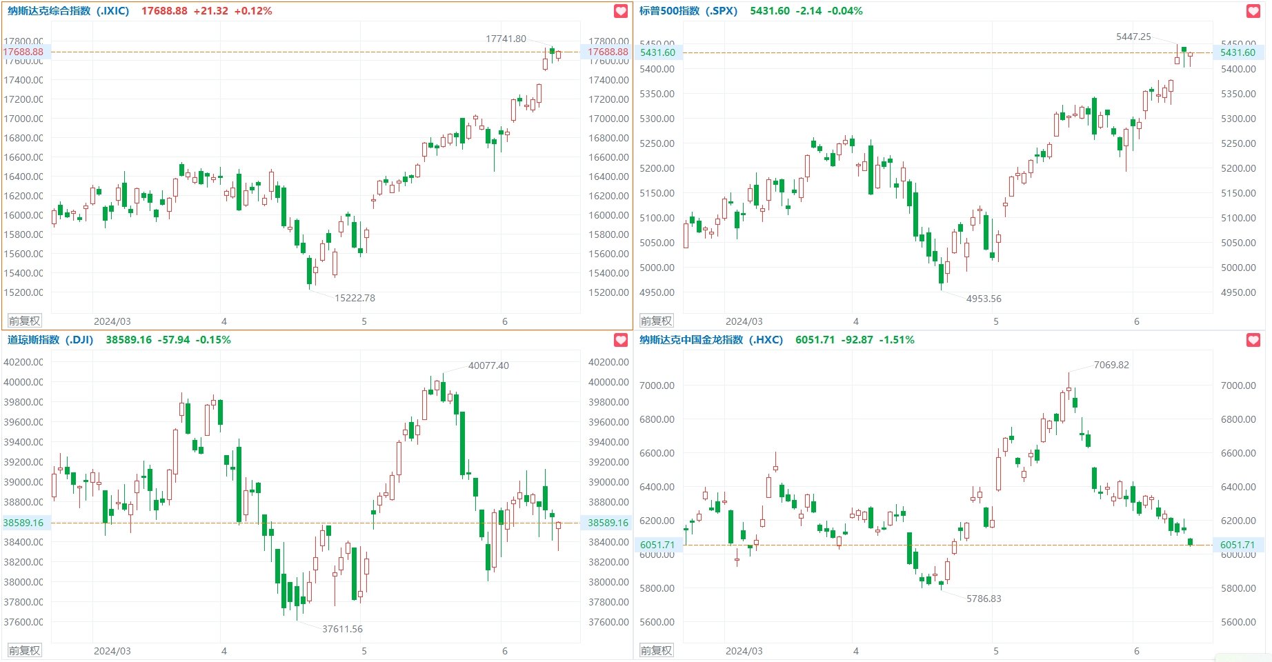Image resolution: width=1272 pixels, height=662 pixels.
Task: Click the 6051.71 price tag on the Golden Dragon left axis
Action: 658,545
